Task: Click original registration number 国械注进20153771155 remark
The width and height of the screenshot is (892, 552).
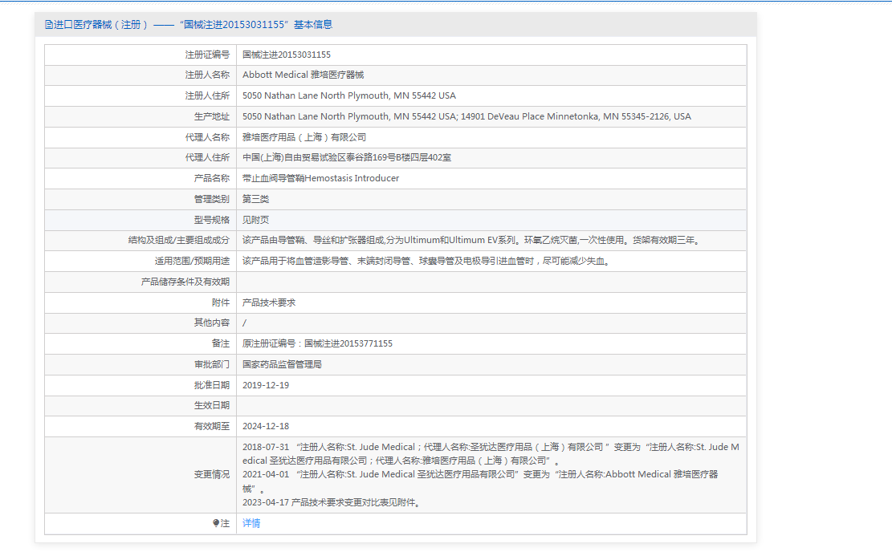Action: click(317, 343)
